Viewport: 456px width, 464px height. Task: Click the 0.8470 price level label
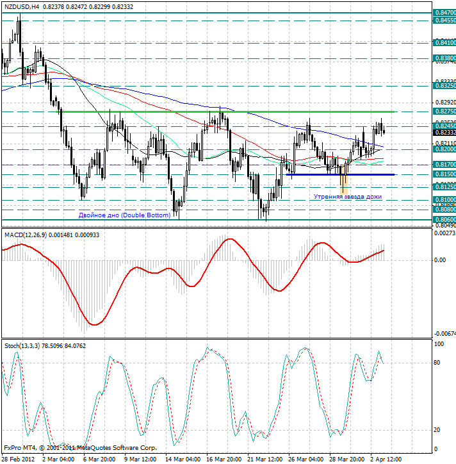click(x=444, y=12)
